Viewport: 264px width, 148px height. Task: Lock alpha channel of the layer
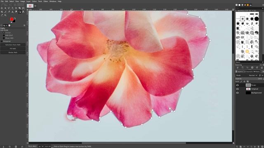pos(247,81)
